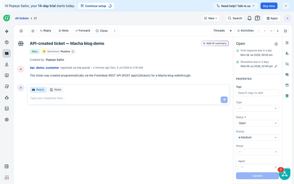Open the Knowledge base book sidebar icon
This screenshot has width=294, height=184.
[x=7, y=75]
